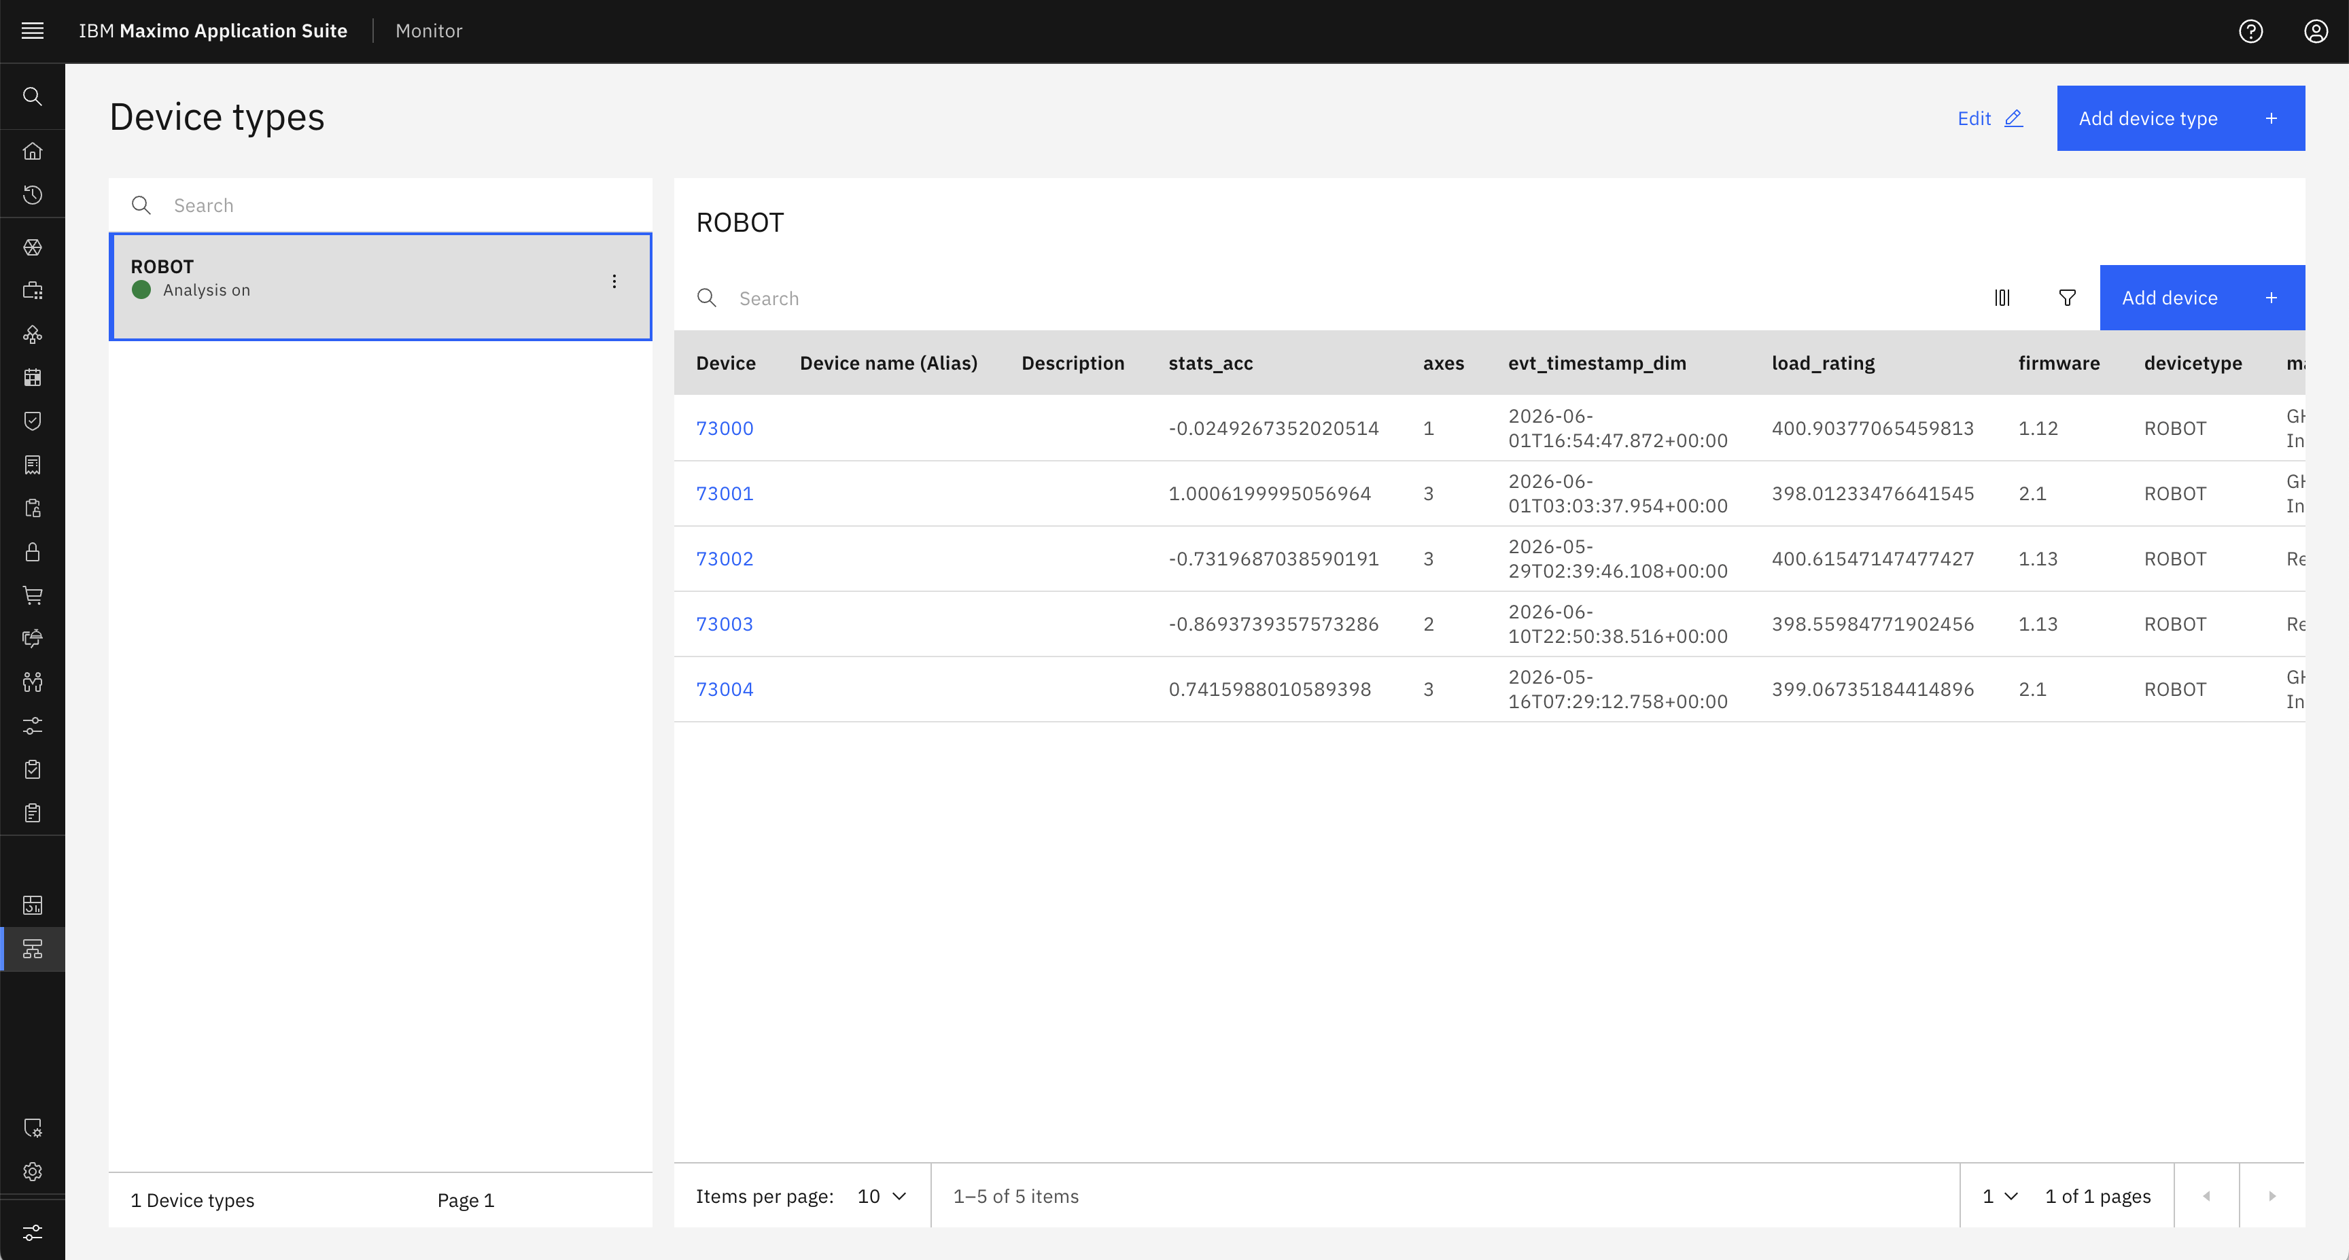This screenshot has width=2349, height=1260.
Task: Open the hamburger navigation menu
Action: point(32,31)
